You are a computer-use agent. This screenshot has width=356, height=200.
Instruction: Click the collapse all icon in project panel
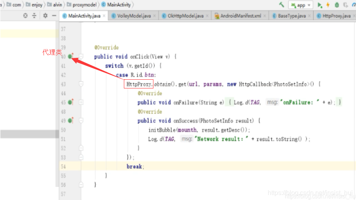[x=34, y=16]
